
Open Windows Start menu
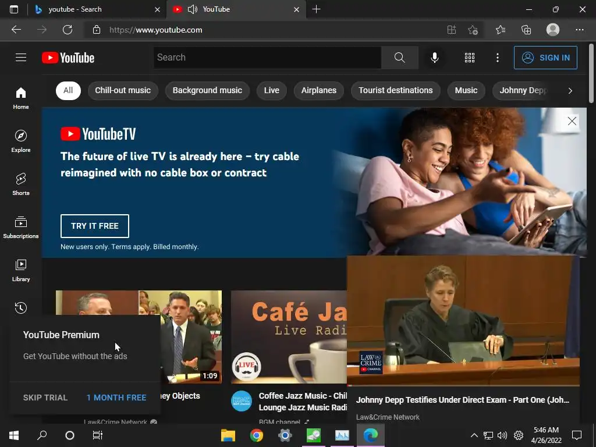click(14, 435)
